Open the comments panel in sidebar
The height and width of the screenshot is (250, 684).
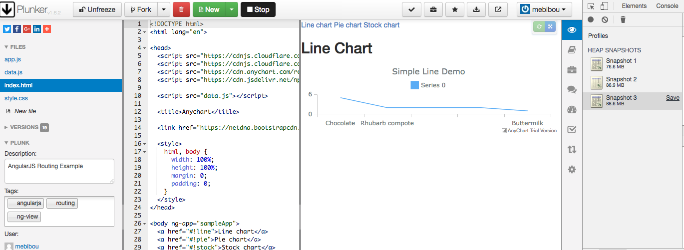coord(572,89)
